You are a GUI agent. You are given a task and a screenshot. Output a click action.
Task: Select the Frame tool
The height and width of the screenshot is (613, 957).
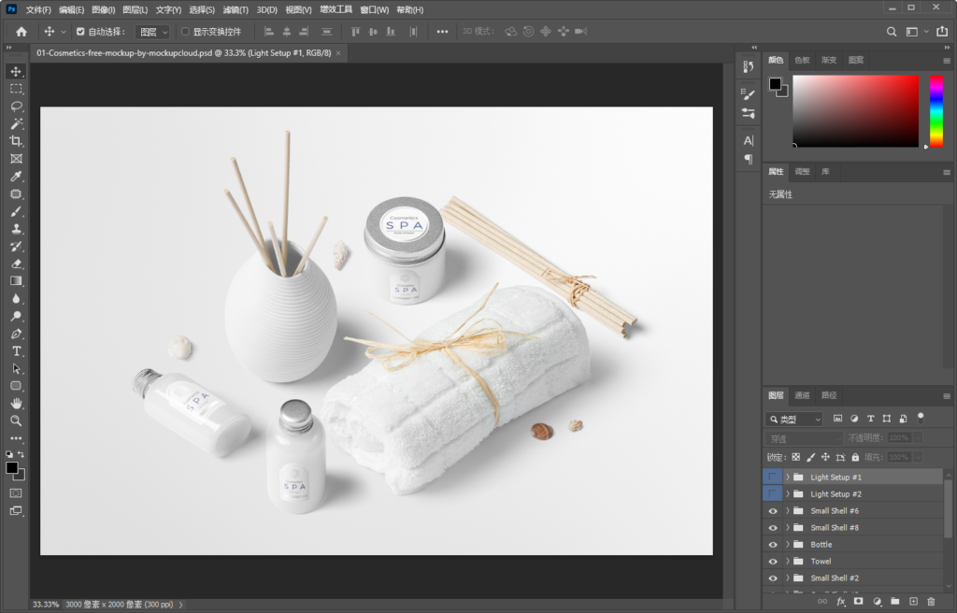16,159
